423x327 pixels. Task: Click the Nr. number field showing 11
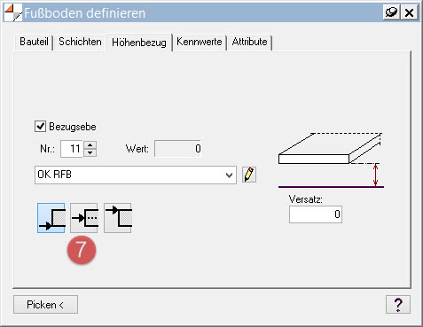[72, 149]
